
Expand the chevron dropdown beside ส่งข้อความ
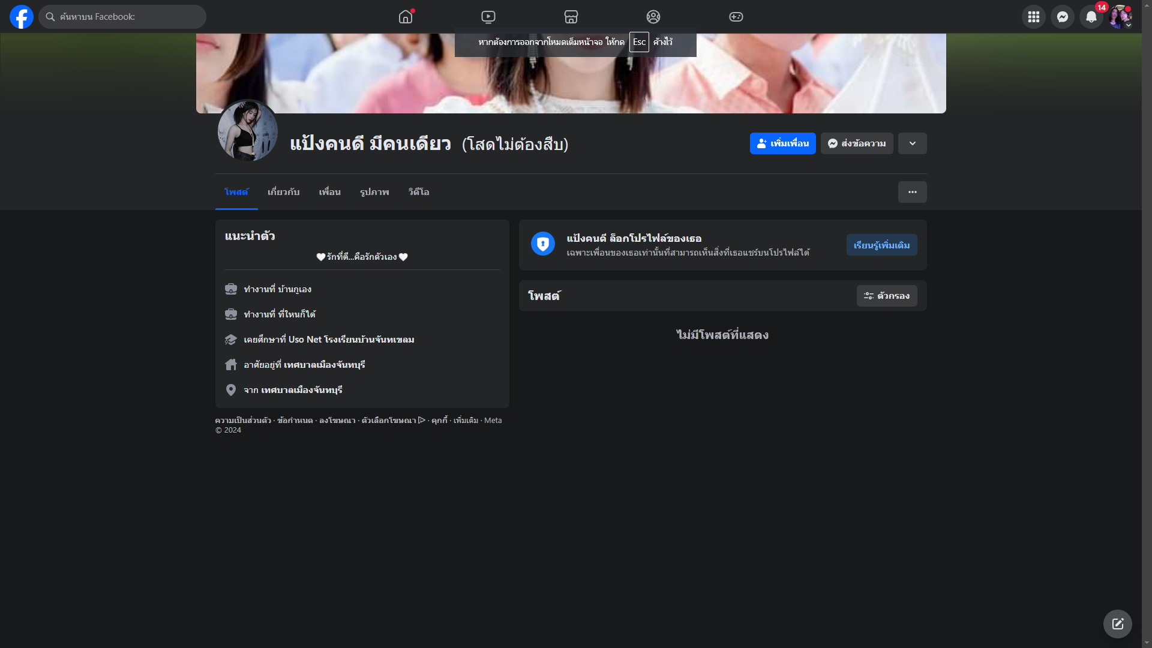[x=912, y=143]
